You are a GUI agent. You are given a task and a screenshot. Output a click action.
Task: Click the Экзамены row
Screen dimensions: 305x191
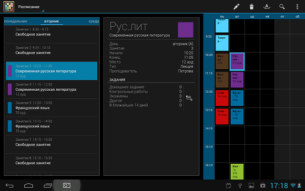click(145, 96)
